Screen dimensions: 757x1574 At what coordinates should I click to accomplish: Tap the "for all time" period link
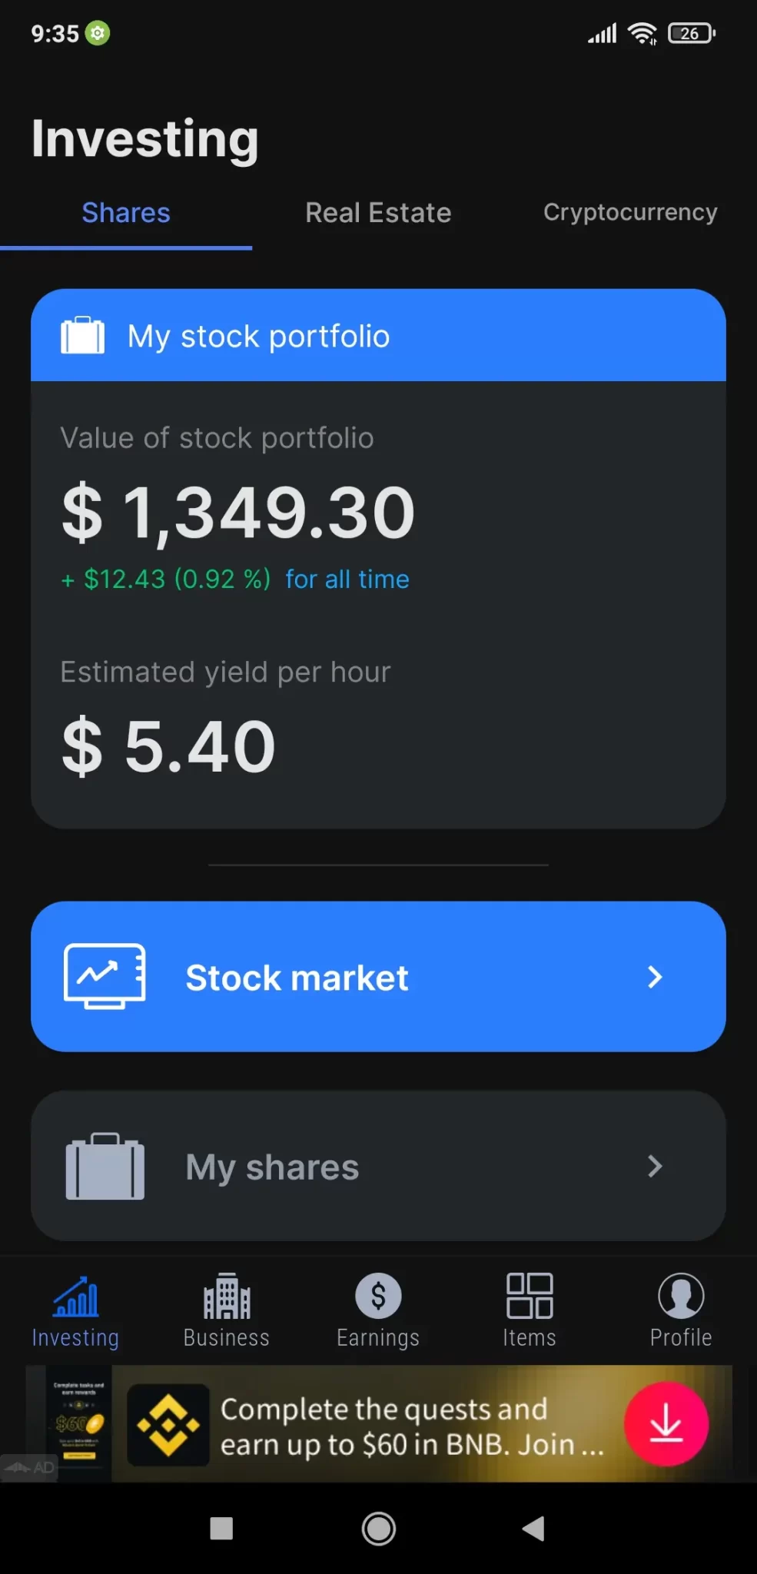pyautogui.click(x=347, y=579)
